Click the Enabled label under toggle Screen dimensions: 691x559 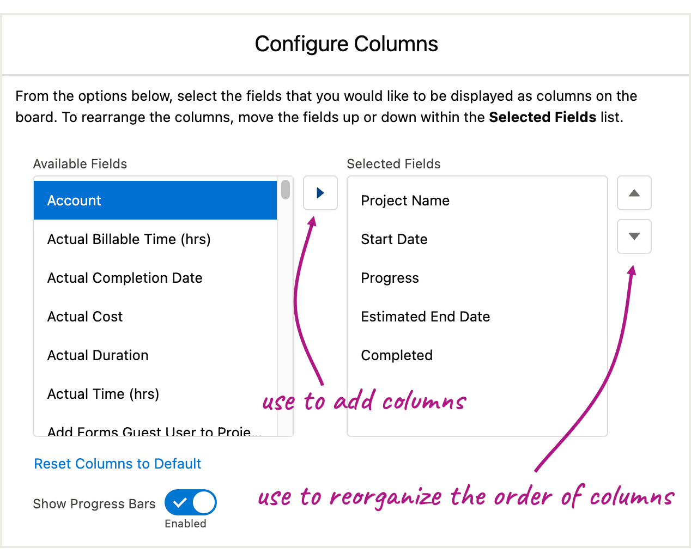185,524
